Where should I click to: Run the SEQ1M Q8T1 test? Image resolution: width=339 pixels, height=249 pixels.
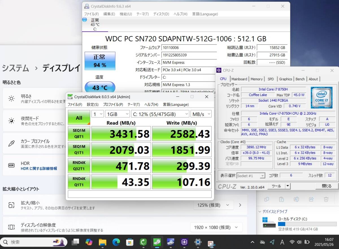[79, 133]
